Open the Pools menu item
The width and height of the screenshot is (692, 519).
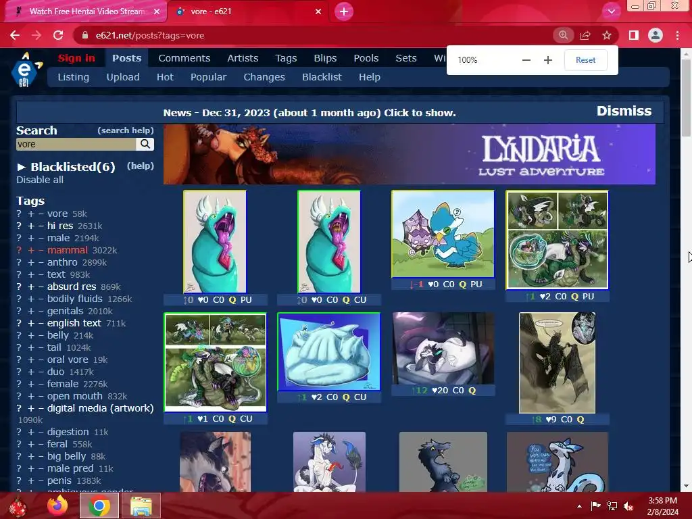pos(366,58)
